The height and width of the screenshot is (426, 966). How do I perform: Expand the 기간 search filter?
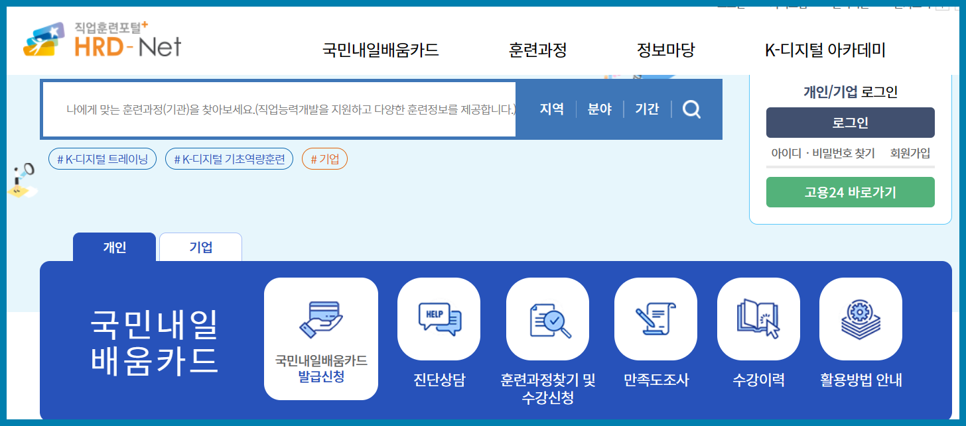(x=647, y=109)
